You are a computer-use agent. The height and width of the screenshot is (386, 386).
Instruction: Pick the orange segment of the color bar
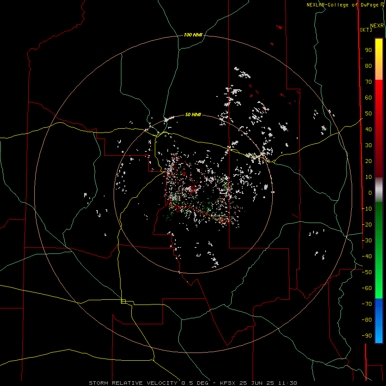pos(379,71)
